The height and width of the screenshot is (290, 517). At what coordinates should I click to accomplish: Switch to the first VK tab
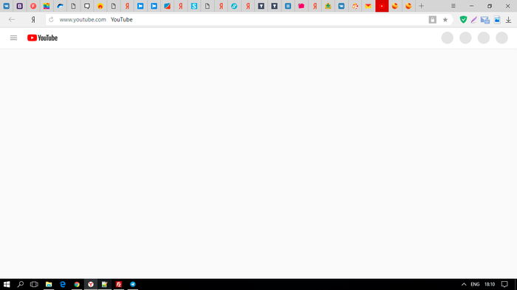[x=7, y=6]
